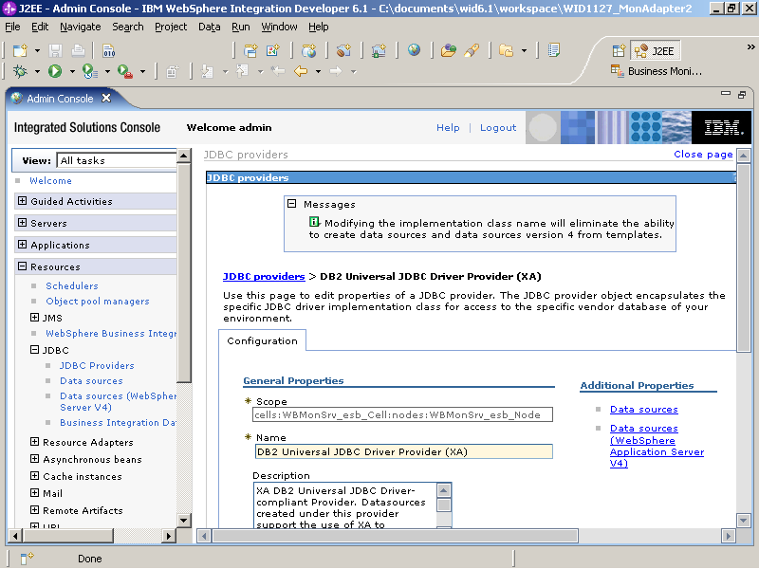Switch to the J2EE perspective button
The width and height of the screenshot is (759, 569).
[656, 51]
